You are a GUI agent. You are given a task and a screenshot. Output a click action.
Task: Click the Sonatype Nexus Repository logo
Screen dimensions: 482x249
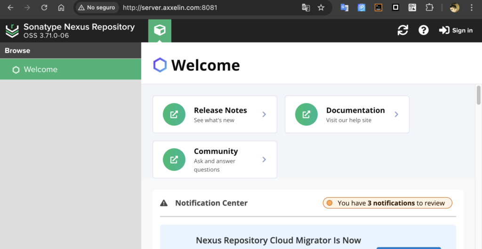12,31
